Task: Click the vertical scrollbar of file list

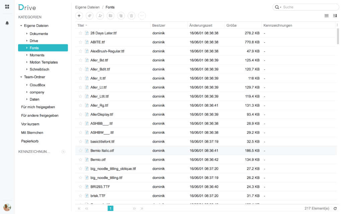Action: 338,36
